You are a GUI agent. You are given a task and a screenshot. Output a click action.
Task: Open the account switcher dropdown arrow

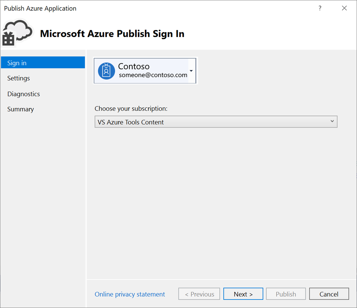coord(191,71)
